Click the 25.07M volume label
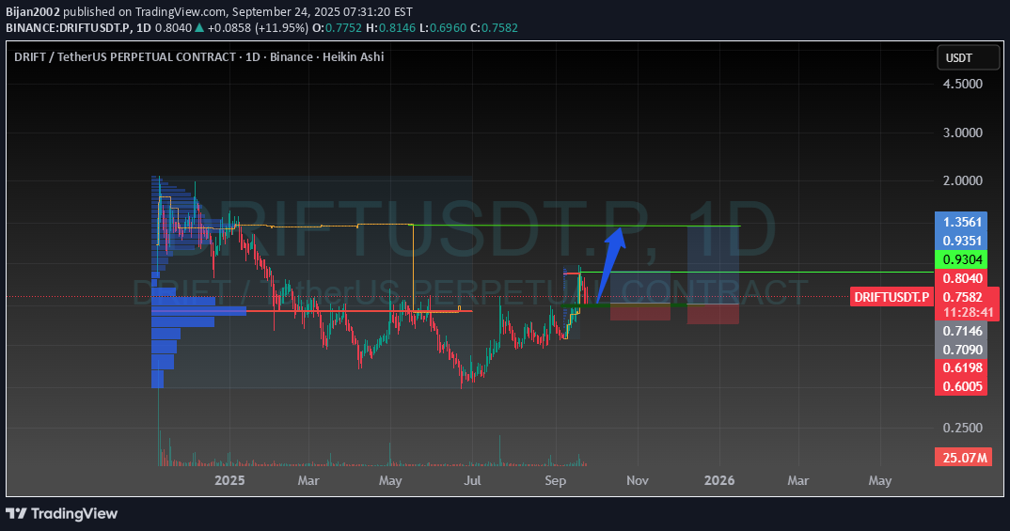 point(964,458)
